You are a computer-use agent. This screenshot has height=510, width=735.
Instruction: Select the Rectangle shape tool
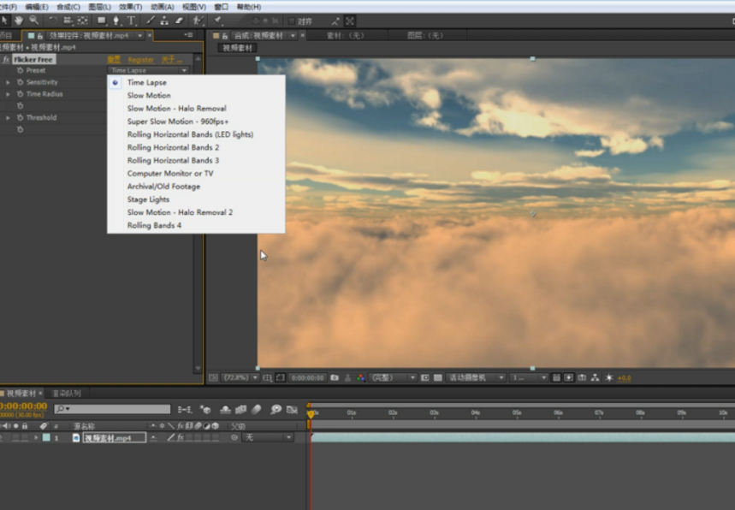[x=101, y=21]
